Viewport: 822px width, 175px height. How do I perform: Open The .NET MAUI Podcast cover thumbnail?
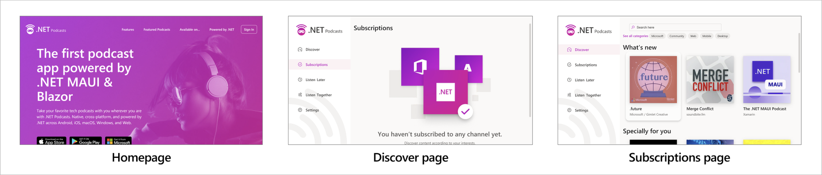point(767,79)
